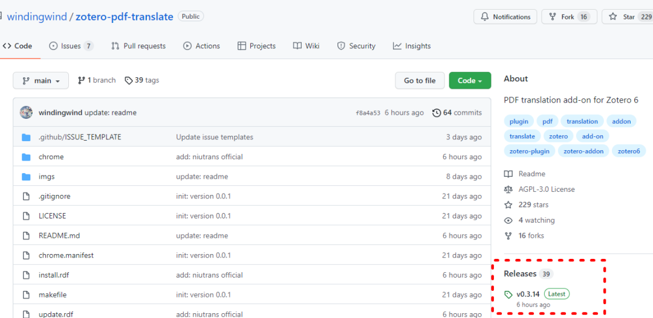Image resolution: width=653 pixels, height=318 pixels.
Task: Click the Issues count badge 7
Action: point(88,46)
